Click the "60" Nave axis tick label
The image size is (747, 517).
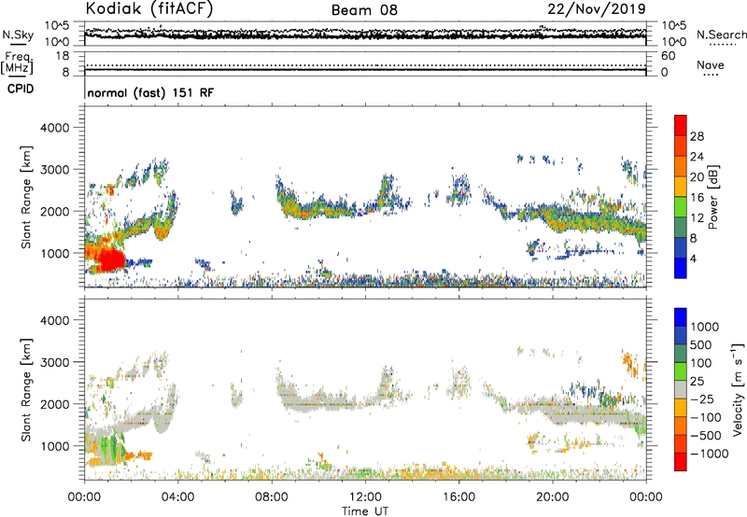(x=668, y=56)
